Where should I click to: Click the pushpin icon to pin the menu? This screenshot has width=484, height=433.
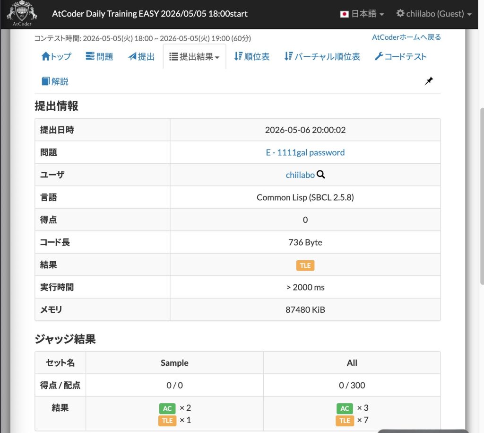point(429,81)
